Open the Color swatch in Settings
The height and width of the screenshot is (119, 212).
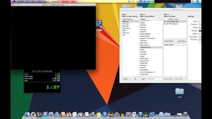click(200, 21)
